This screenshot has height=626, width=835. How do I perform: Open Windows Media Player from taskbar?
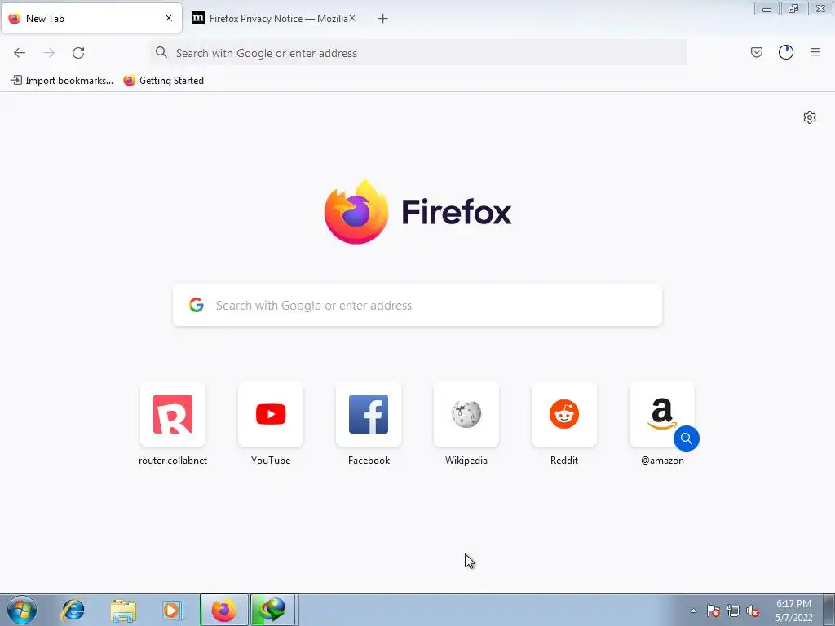[171, 610]
